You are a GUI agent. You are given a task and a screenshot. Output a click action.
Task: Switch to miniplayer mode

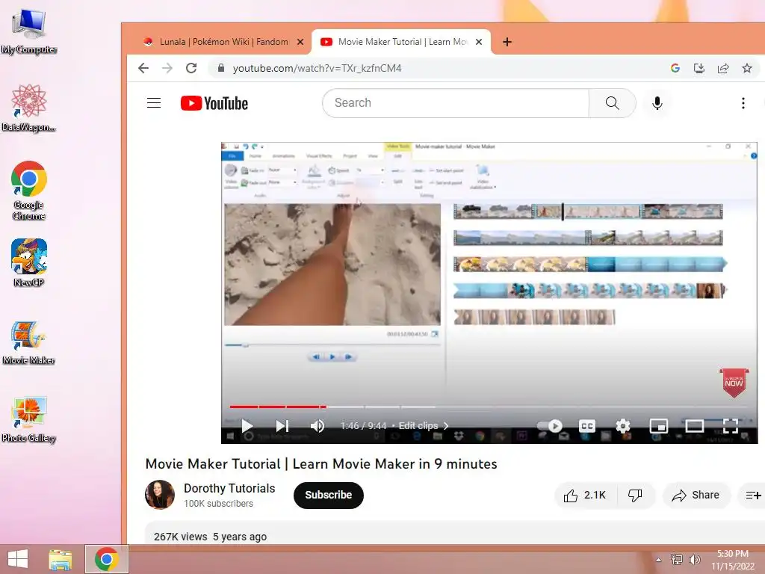pos(659,426)
